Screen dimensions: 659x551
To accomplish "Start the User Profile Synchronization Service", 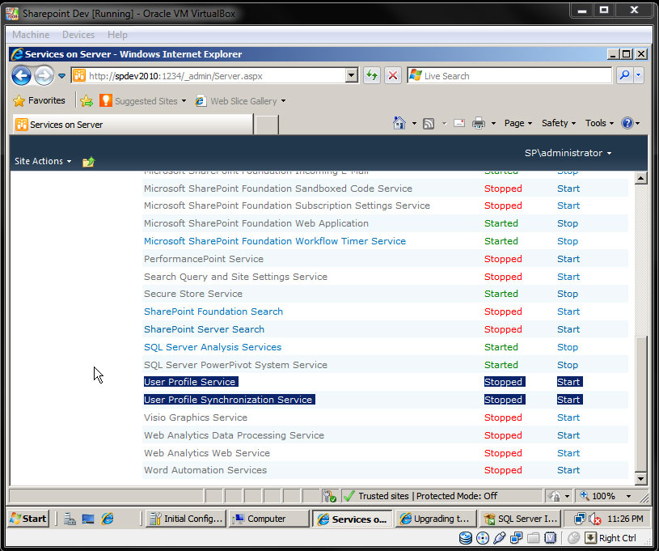I will coord(568,400).
